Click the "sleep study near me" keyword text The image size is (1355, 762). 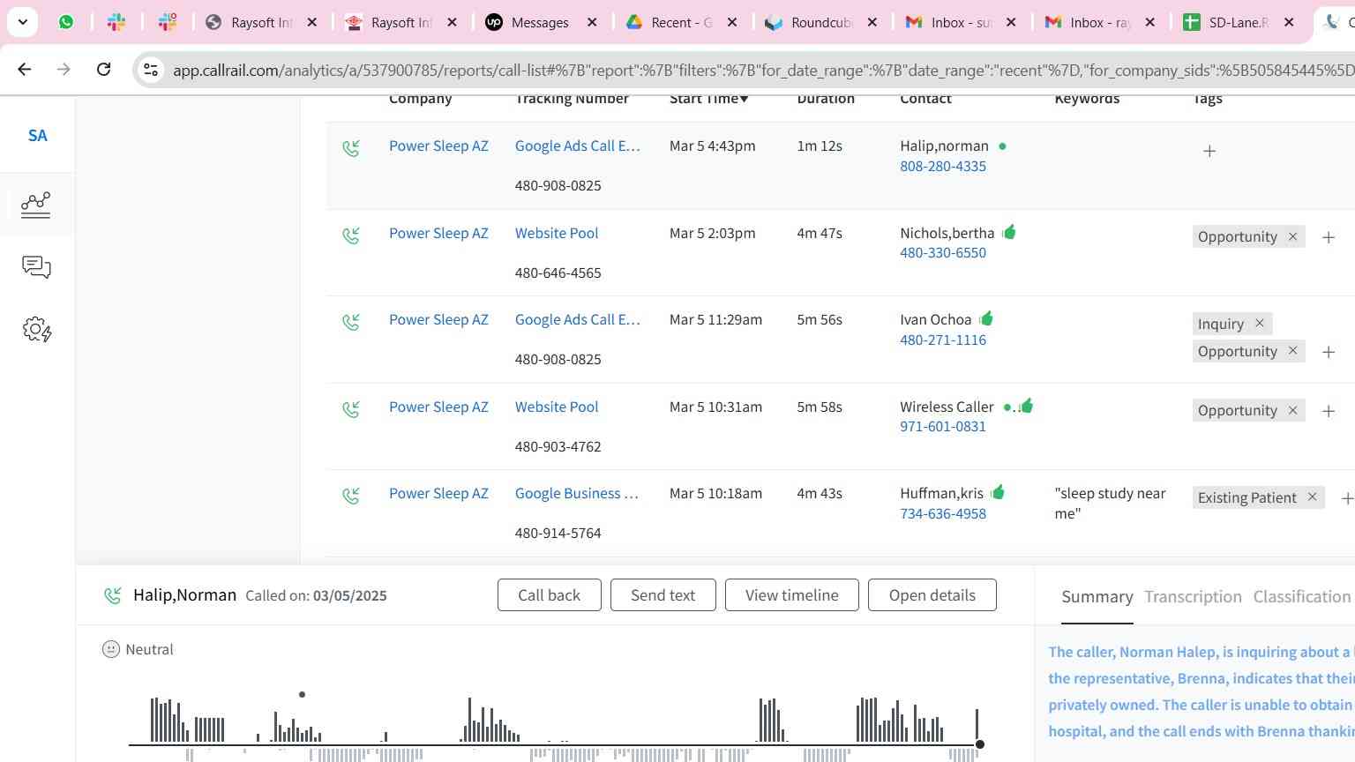1111,504
